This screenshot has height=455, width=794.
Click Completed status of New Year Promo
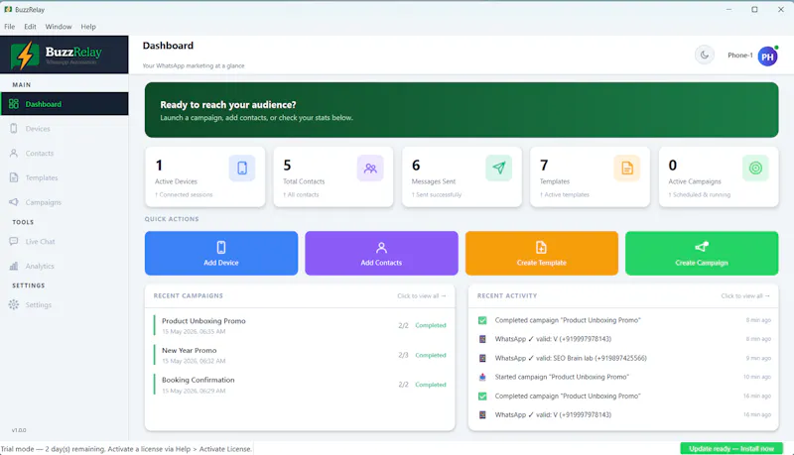click(431, 355)
